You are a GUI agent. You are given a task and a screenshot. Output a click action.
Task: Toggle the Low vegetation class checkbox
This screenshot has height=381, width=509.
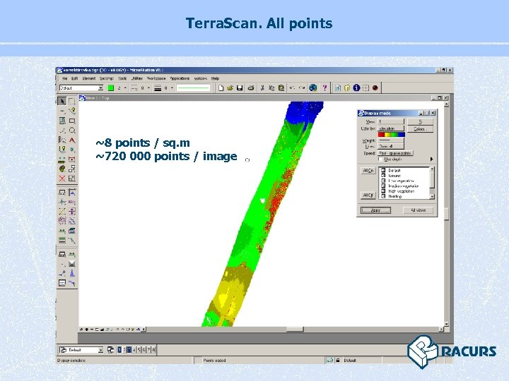tap(383, 181)
